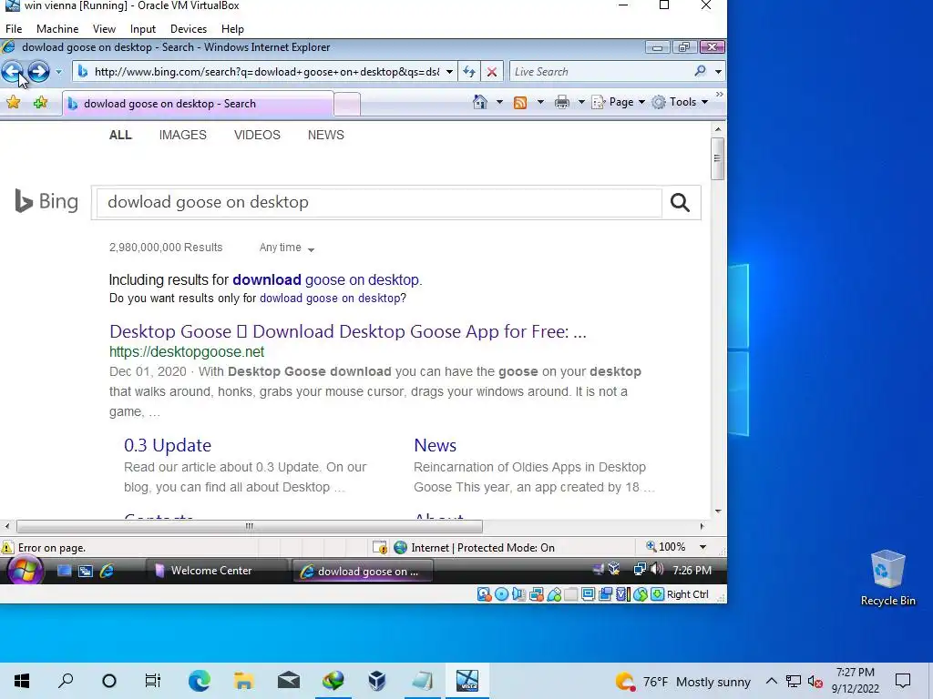Expand the Print dropdown arrow
Image resolution: width=933 pixels, height=699 pixels.
click(581, 102)
